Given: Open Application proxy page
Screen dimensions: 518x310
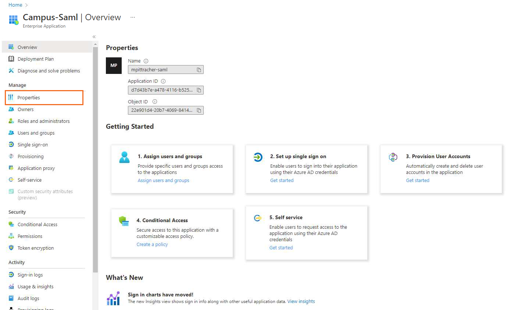Looking at the screenshot, I should pyautogui.click(x=36, y=168).
